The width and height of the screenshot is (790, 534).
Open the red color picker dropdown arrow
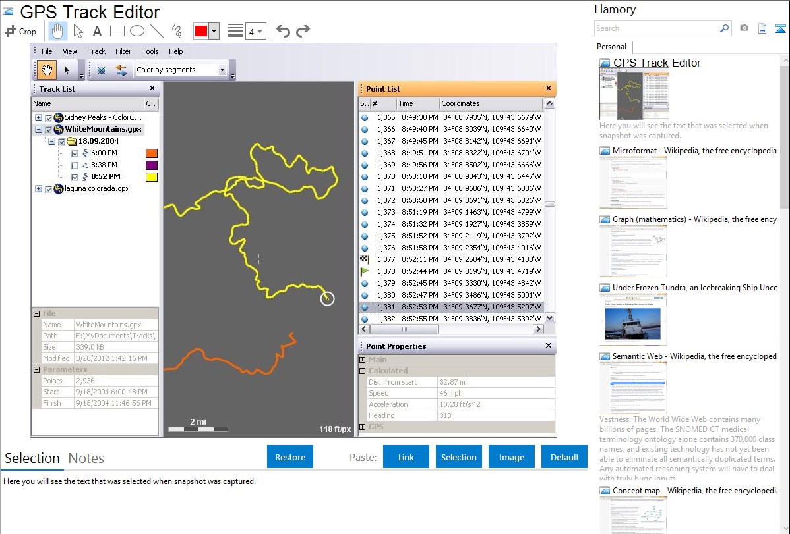[214, 31]
